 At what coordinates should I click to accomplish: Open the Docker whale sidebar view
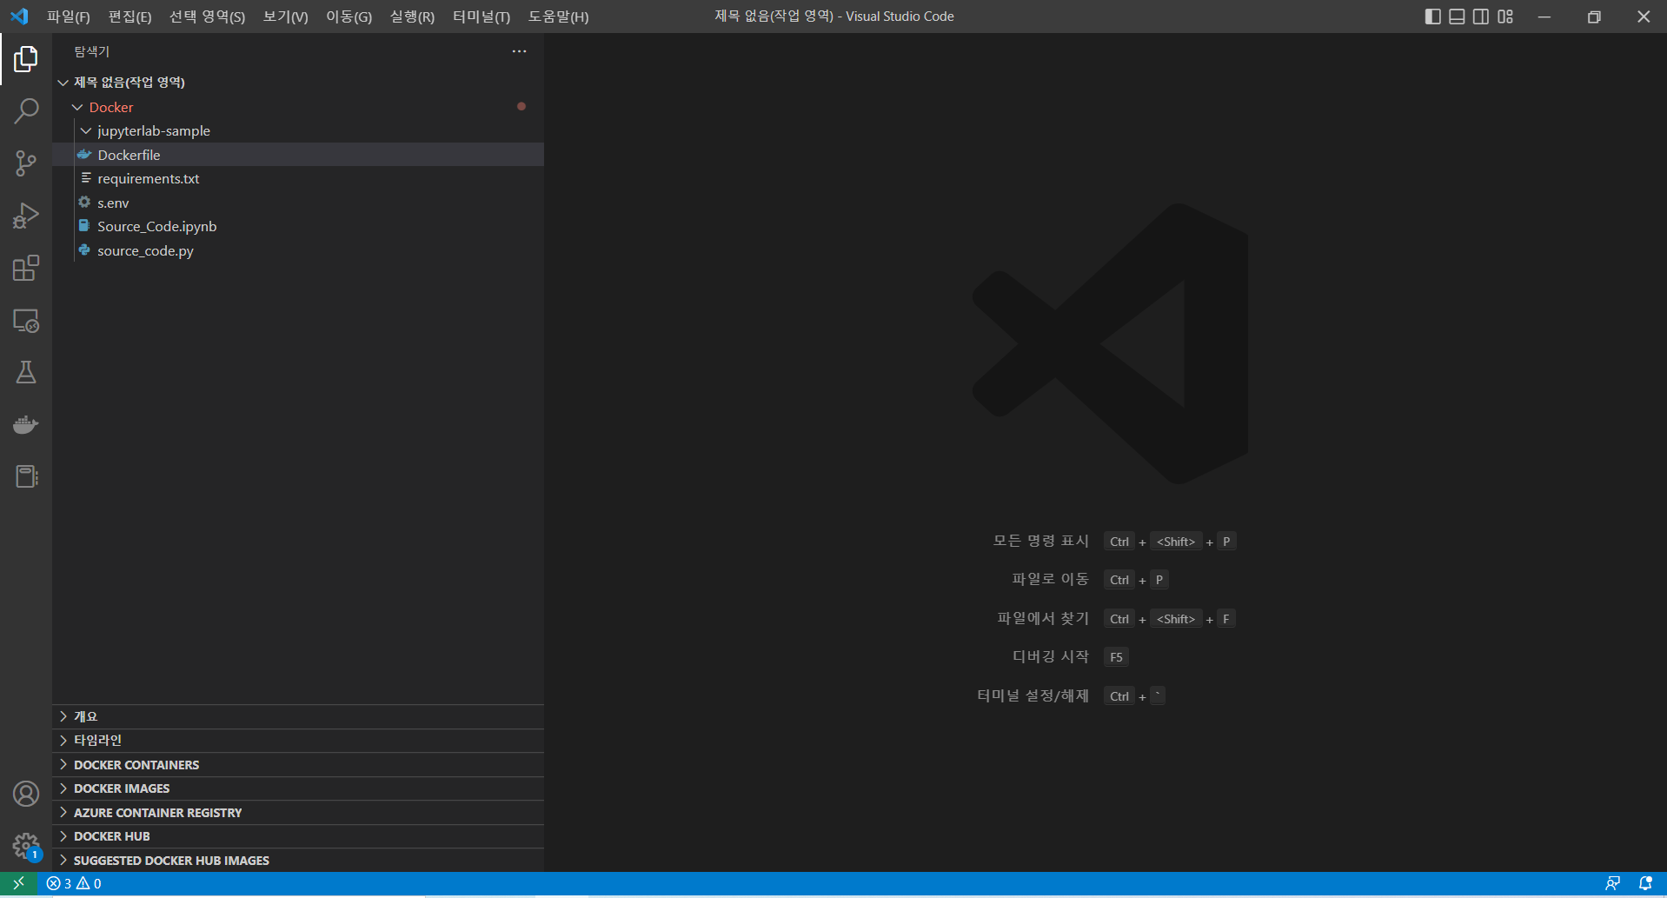pos(26,424)
